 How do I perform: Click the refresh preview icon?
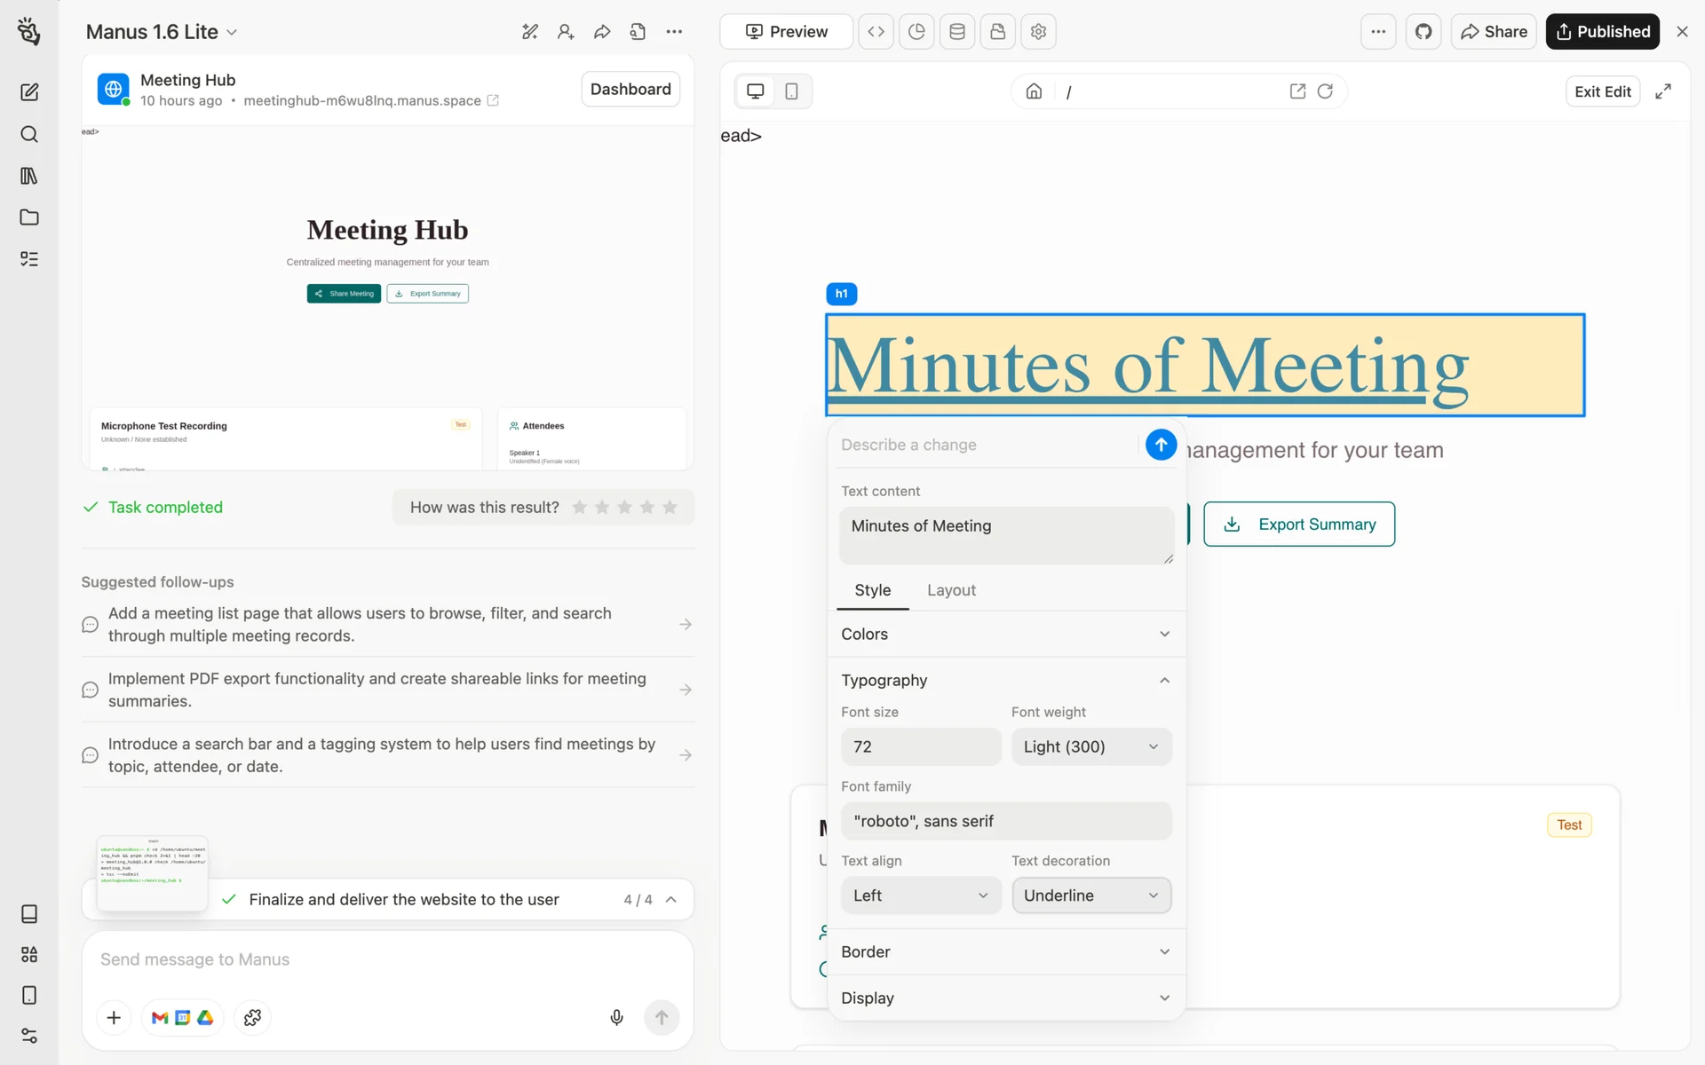click(x=1325, y=91)
